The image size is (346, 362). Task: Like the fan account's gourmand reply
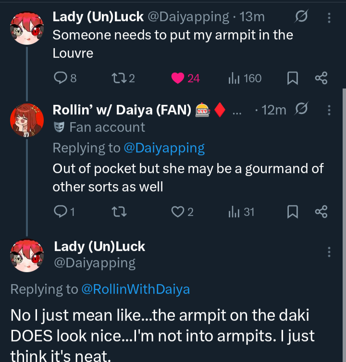178,212
